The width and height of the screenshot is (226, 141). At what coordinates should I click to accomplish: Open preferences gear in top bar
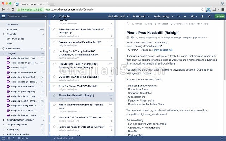(x=209, y=16)
